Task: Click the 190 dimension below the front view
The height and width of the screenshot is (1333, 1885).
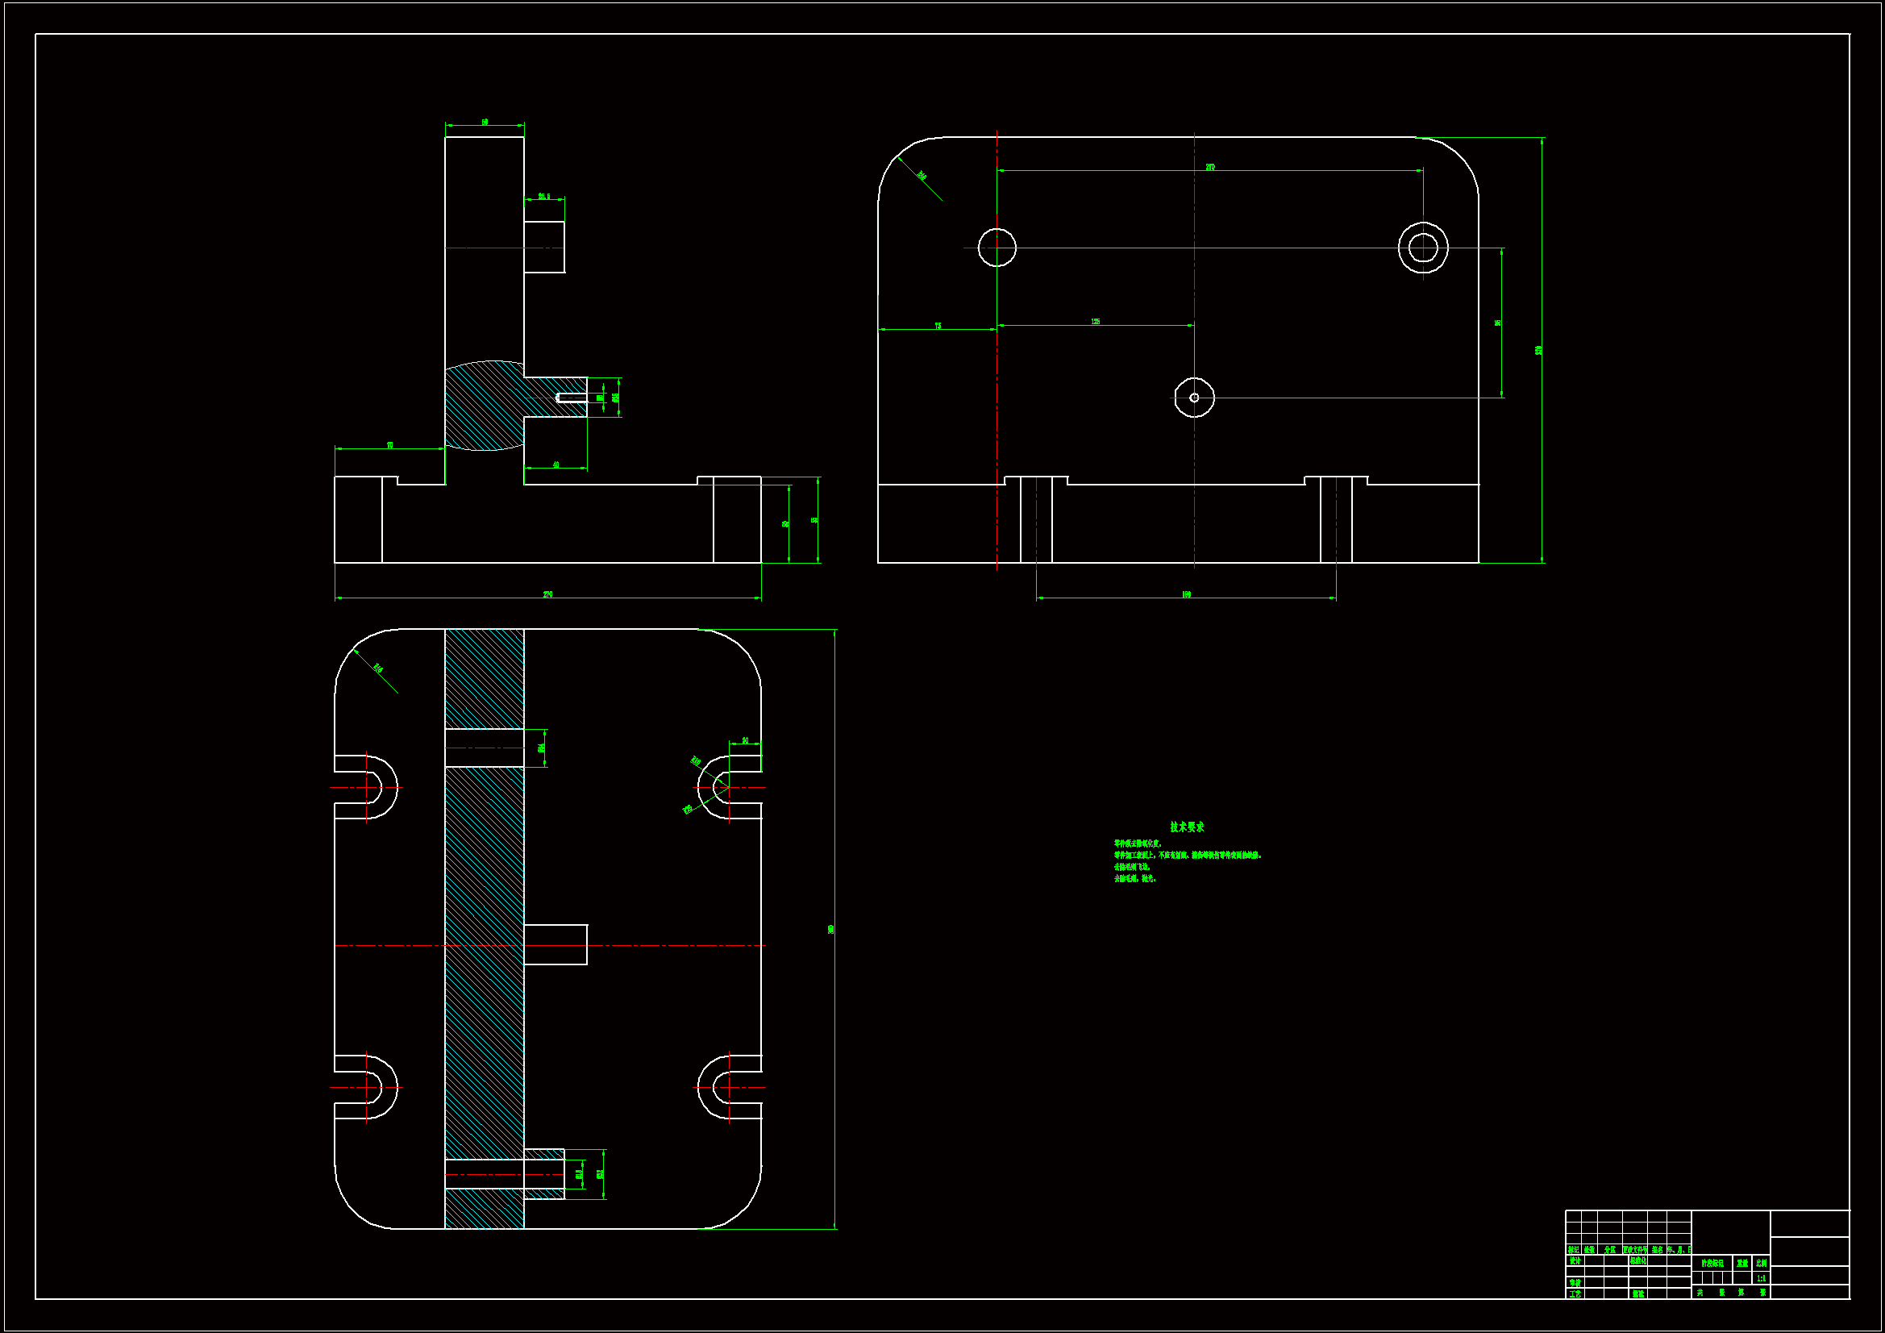Action: [x=1185, y=594]
